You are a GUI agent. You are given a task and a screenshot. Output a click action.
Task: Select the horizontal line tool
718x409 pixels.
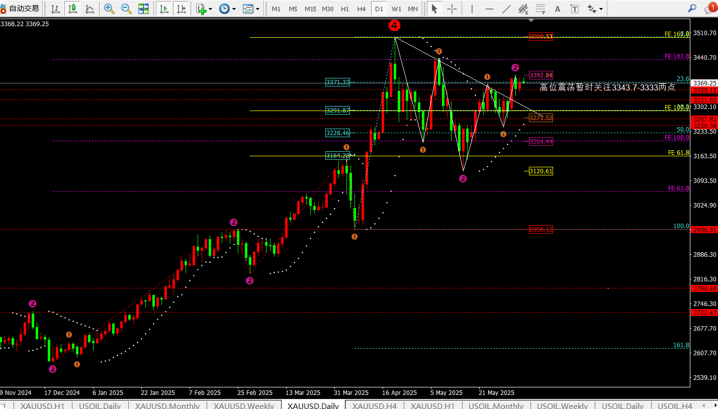click(489, 9)
